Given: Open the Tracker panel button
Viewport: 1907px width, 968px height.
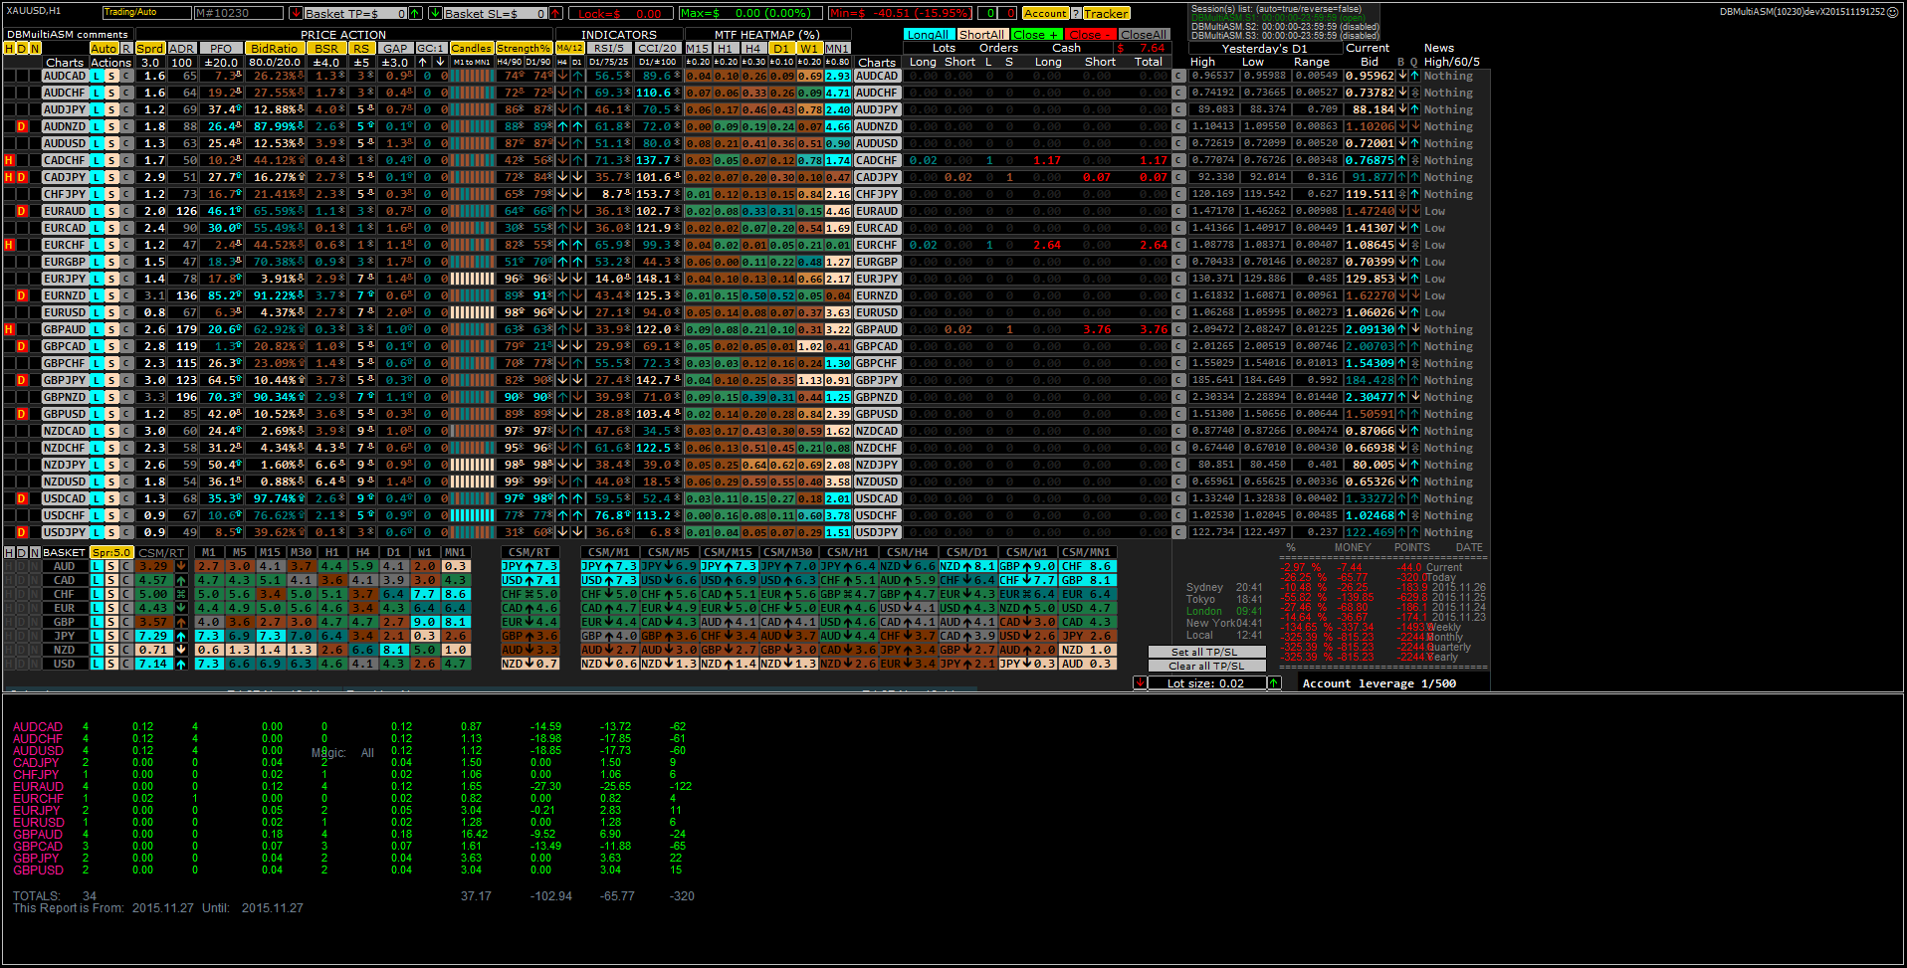Looking at the screenshot, I should pyautogui.click(x=1107, y=13).
